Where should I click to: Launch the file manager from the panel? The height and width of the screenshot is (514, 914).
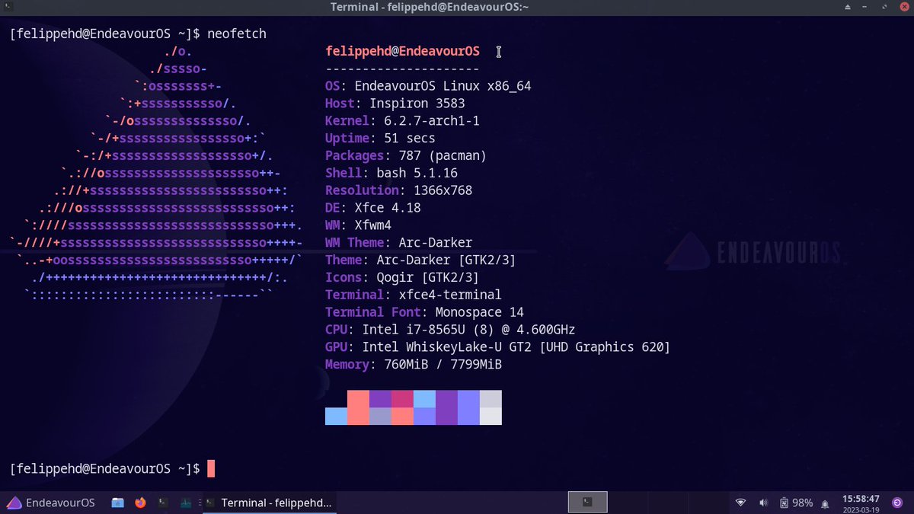pyautogui.click(x=117, y=503)
